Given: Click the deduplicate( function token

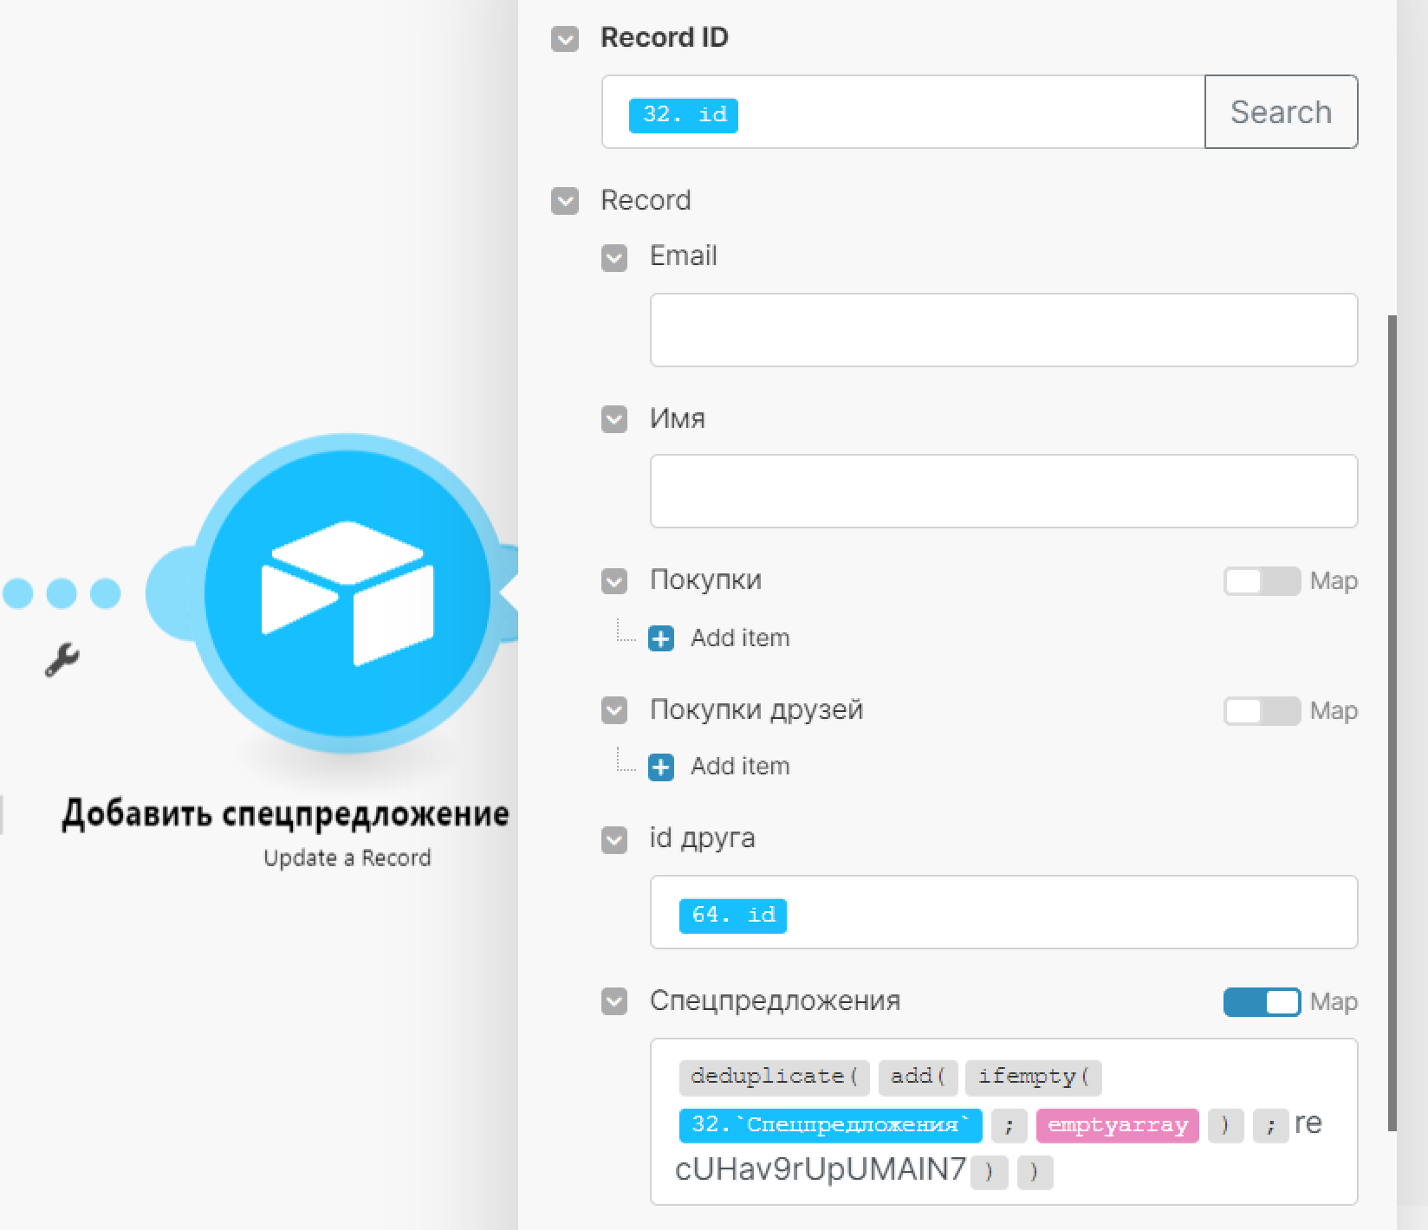Looking at the screenshot, I should 774,1077.
